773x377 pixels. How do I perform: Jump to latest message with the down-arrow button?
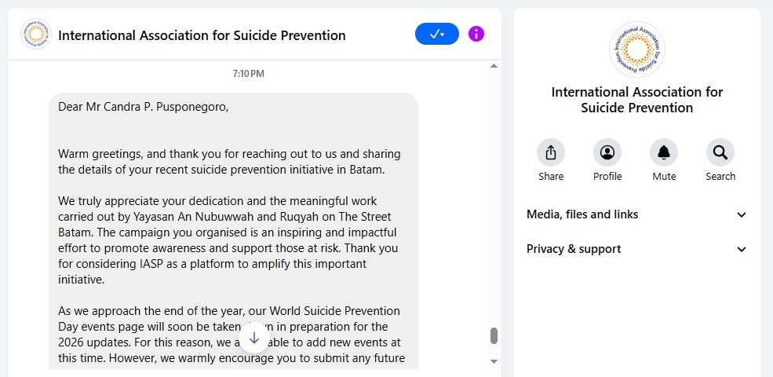[x=254, y=339]
